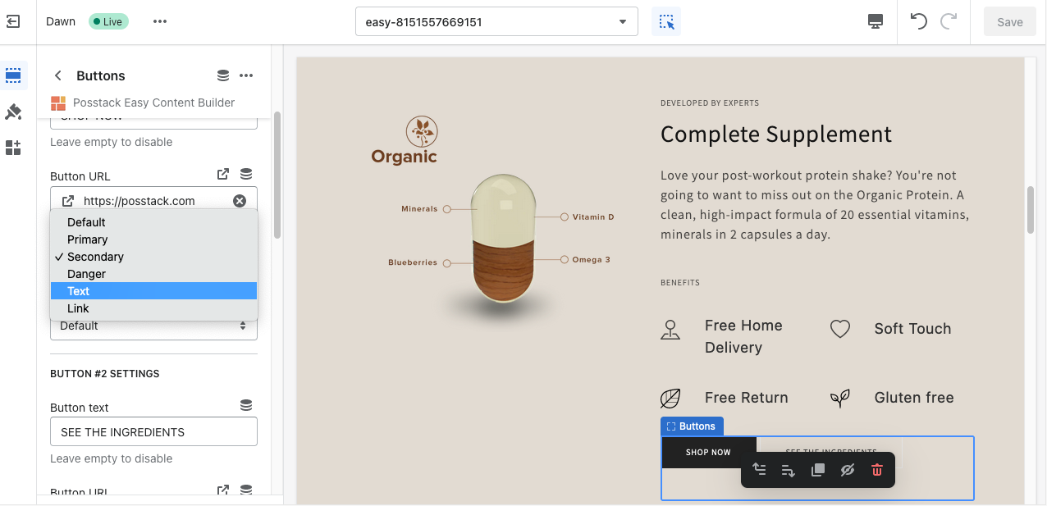Click the heart icon beside Soft Touch
The image size is (1047, 506).
[840, 329]
